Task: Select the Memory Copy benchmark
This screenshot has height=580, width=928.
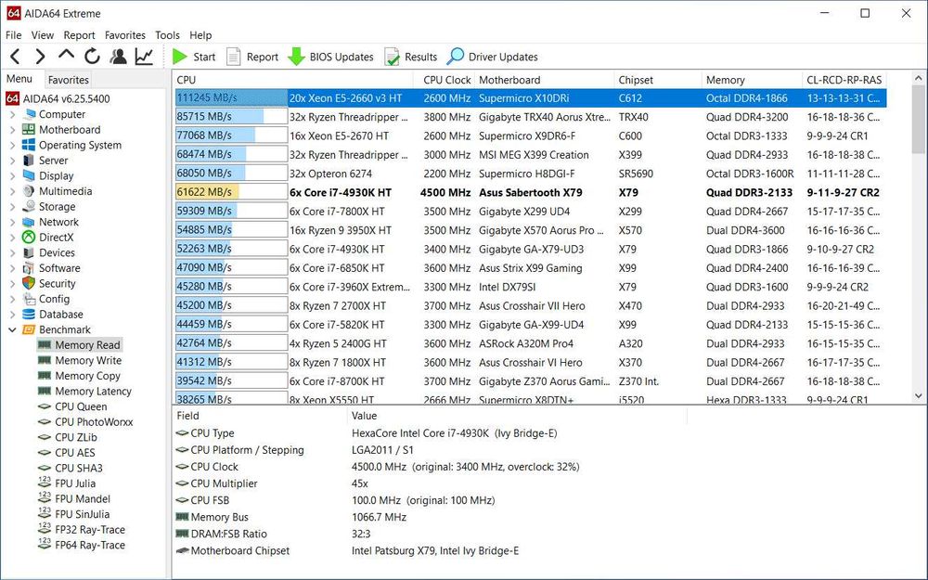Action: (x=79, y=376)
